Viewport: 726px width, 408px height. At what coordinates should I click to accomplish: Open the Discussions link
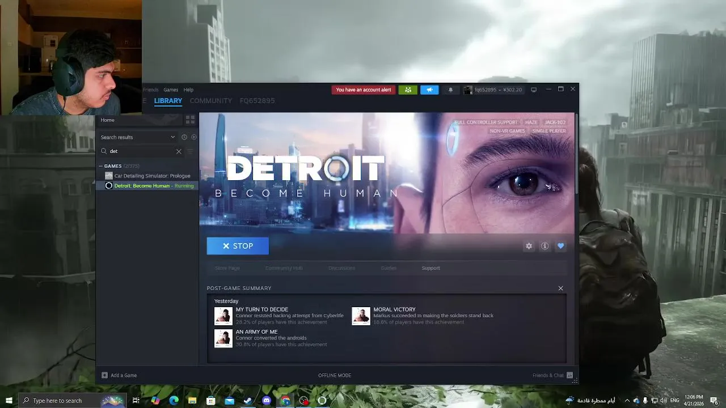341,268
